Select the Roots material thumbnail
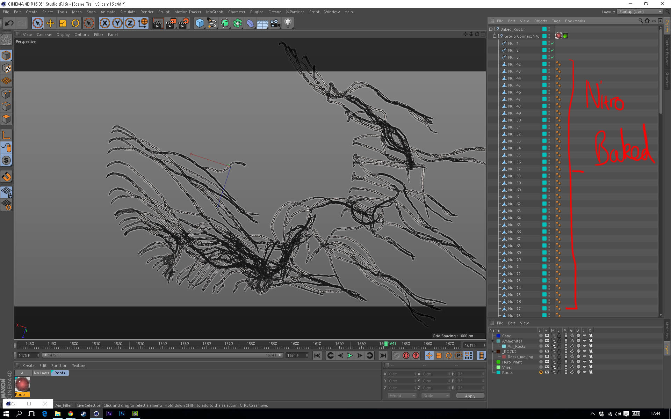 click(x=22, y=385)
